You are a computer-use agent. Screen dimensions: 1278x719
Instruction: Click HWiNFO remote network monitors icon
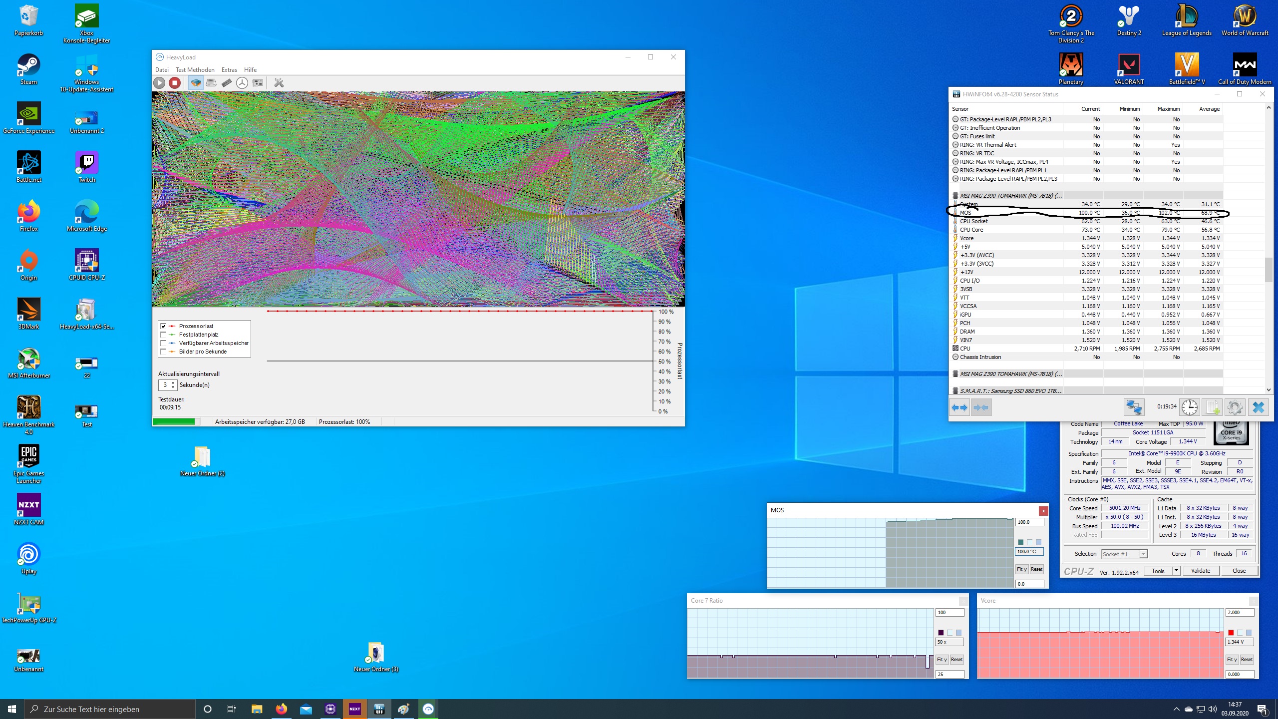(1133, 407)
